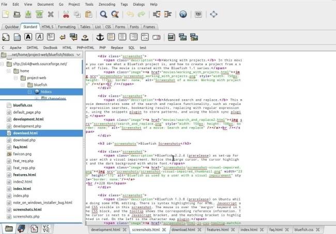Open Find with the magnifier icon
Screen dimensions: 336x234
tap(103, 14)
